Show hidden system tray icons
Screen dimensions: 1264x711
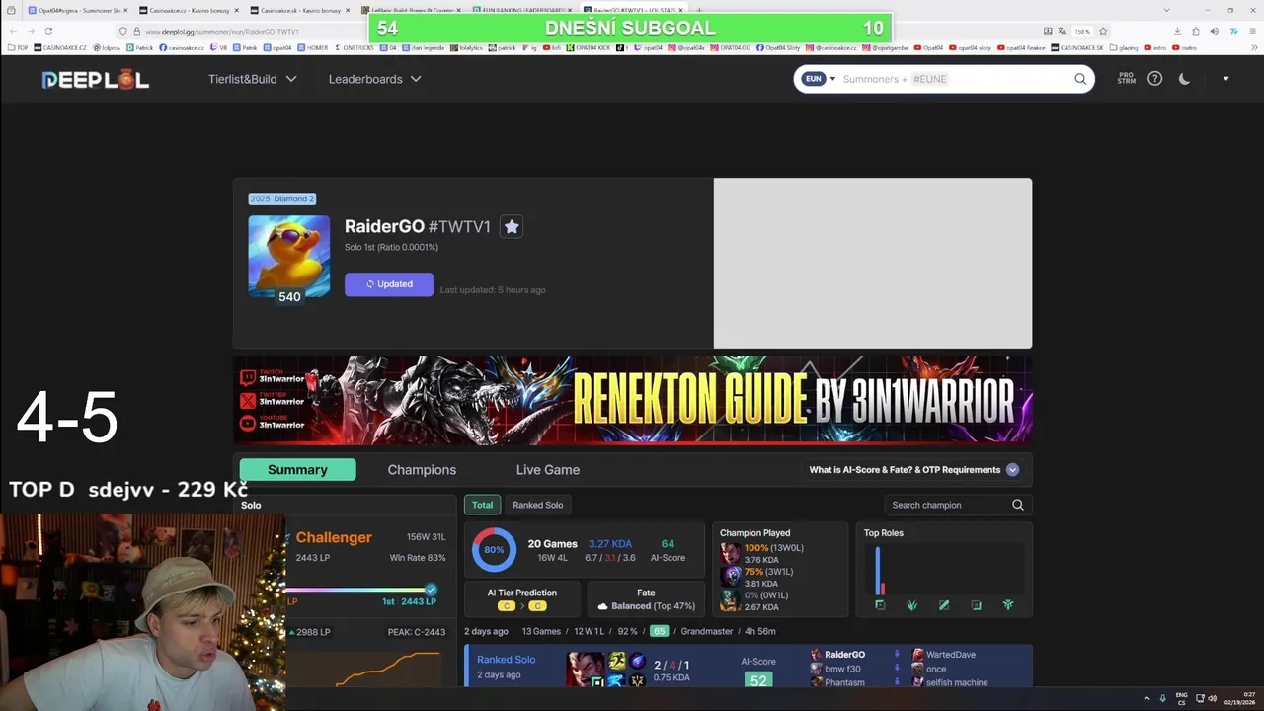click(x=1146, y=698)
